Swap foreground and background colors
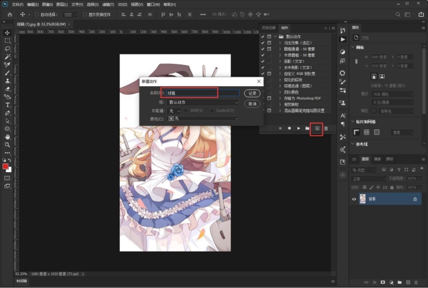 tap(9, 160)
